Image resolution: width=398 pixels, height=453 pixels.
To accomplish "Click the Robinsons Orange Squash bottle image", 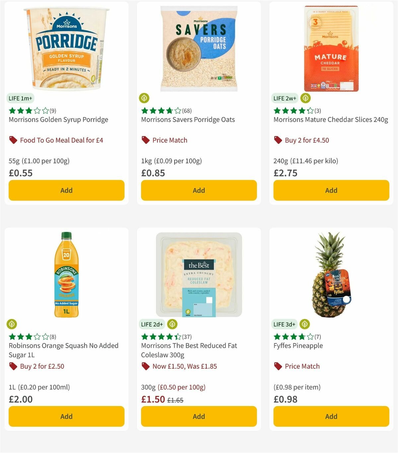I will [66, 275].
